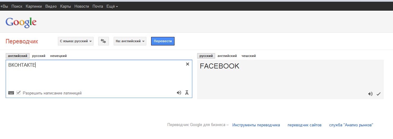Expand the Ещё menu in top bar
Image resolution: width=393 pixels, height=139 pixels.
pos(112,6)
